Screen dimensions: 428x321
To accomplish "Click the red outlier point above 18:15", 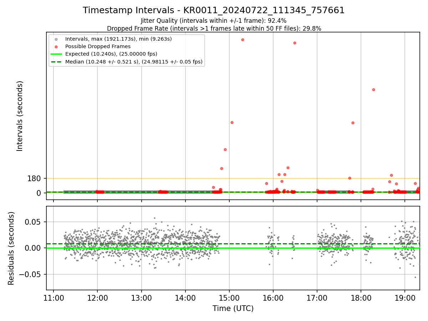I will (373, 90).
